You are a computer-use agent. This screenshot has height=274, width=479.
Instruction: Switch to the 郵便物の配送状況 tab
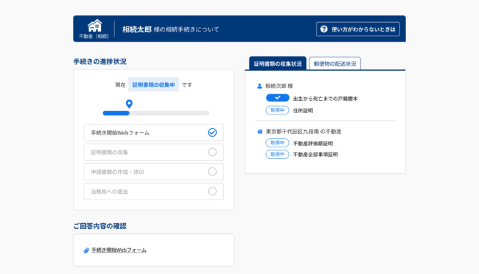(x=335, y=64)
